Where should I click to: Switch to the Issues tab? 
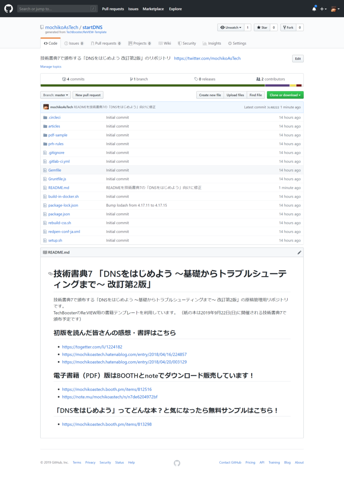pos(74,43)
